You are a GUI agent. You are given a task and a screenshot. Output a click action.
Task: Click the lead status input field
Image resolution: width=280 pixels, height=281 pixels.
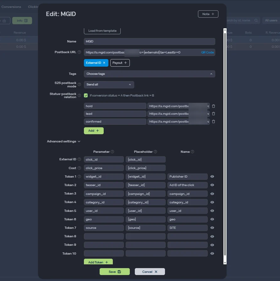click(x=115, y=113)
